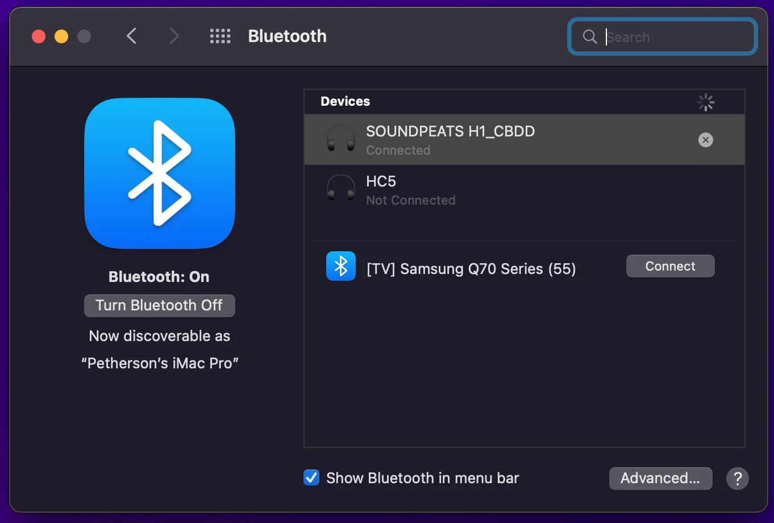This screenshot has width=774, height=523.
Task: Open help with the question mark button
Action: [737, 479]
